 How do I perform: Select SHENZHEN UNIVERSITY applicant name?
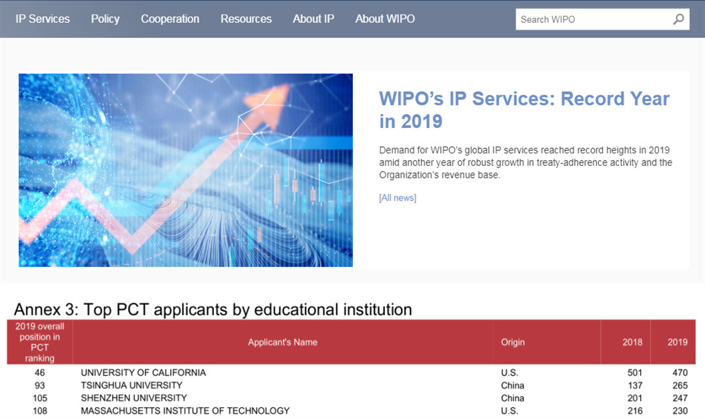click(134, 398)
